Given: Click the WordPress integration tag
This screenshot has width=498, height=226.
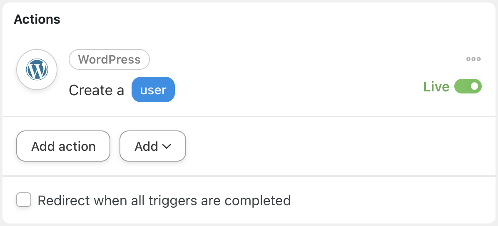Looking at the screenshot, I should click(109, 59).
